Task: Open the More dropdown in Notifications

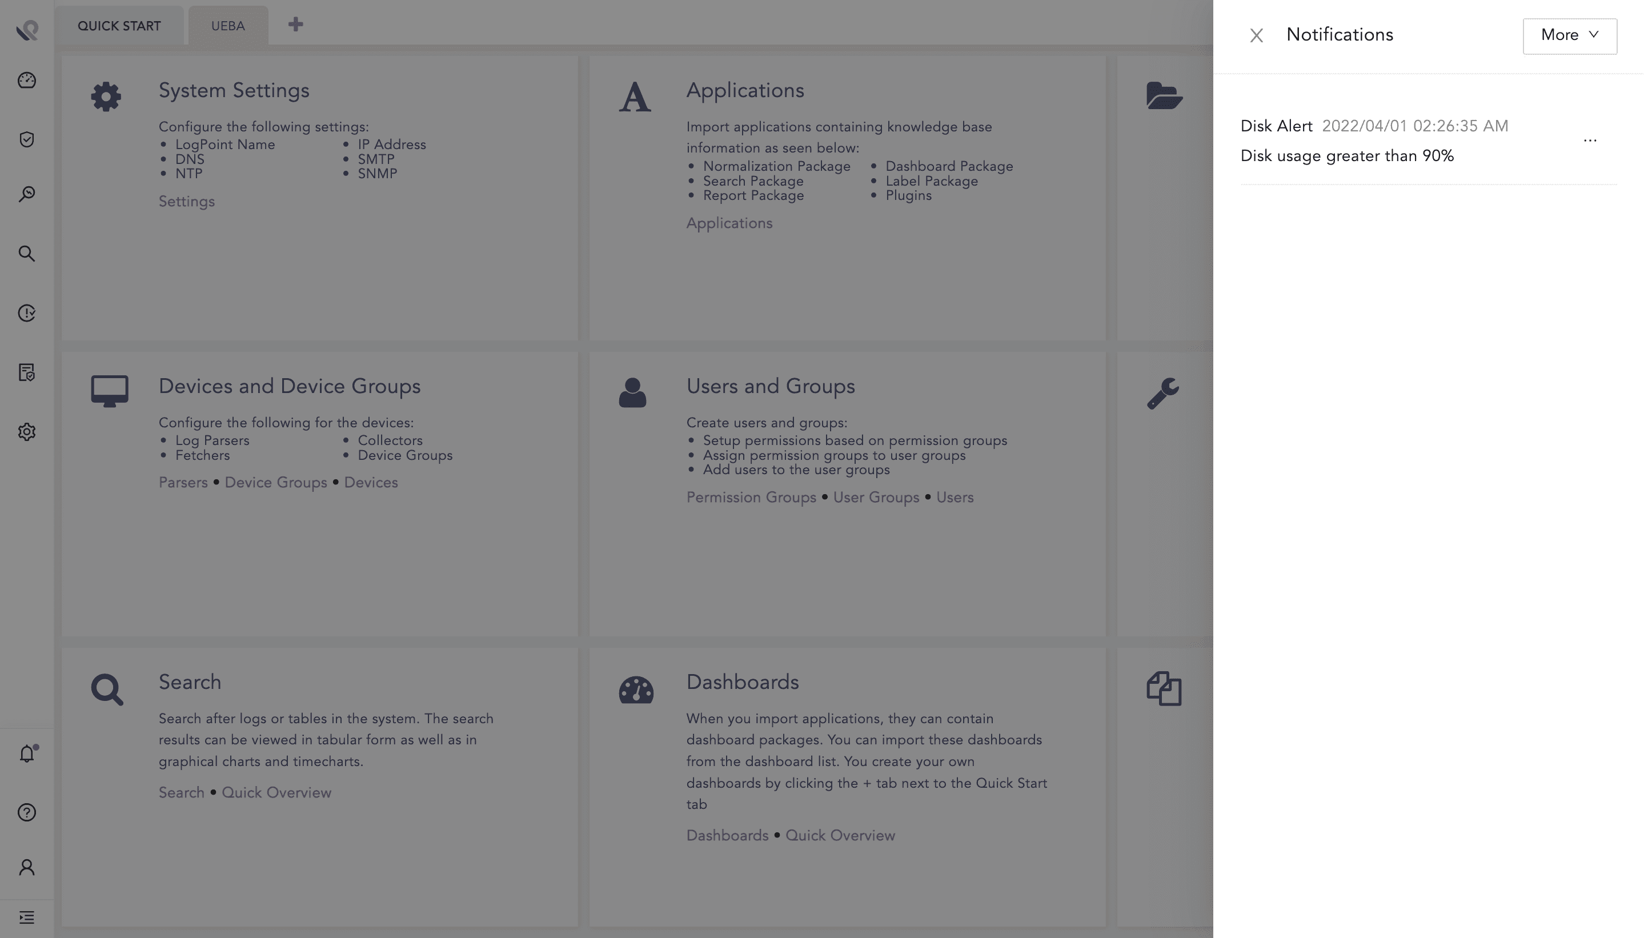Action: click(1569, 35)
